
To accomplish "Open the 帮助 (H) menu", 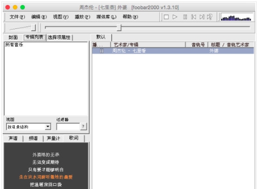I will [130, 17].
